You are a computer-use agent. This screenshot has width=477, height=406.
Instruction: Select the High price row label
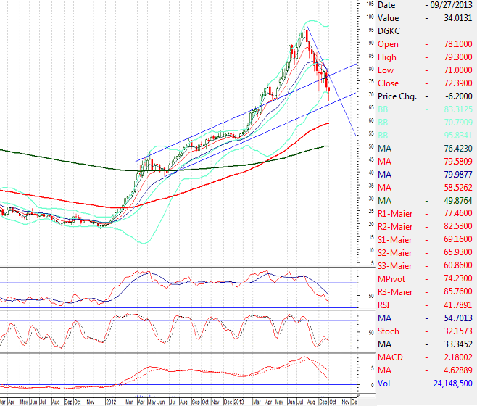click(388, 57)
